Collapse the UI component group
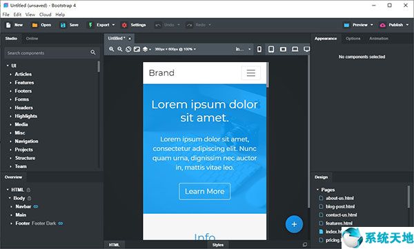The image size is (414, 249). (8, 66)
